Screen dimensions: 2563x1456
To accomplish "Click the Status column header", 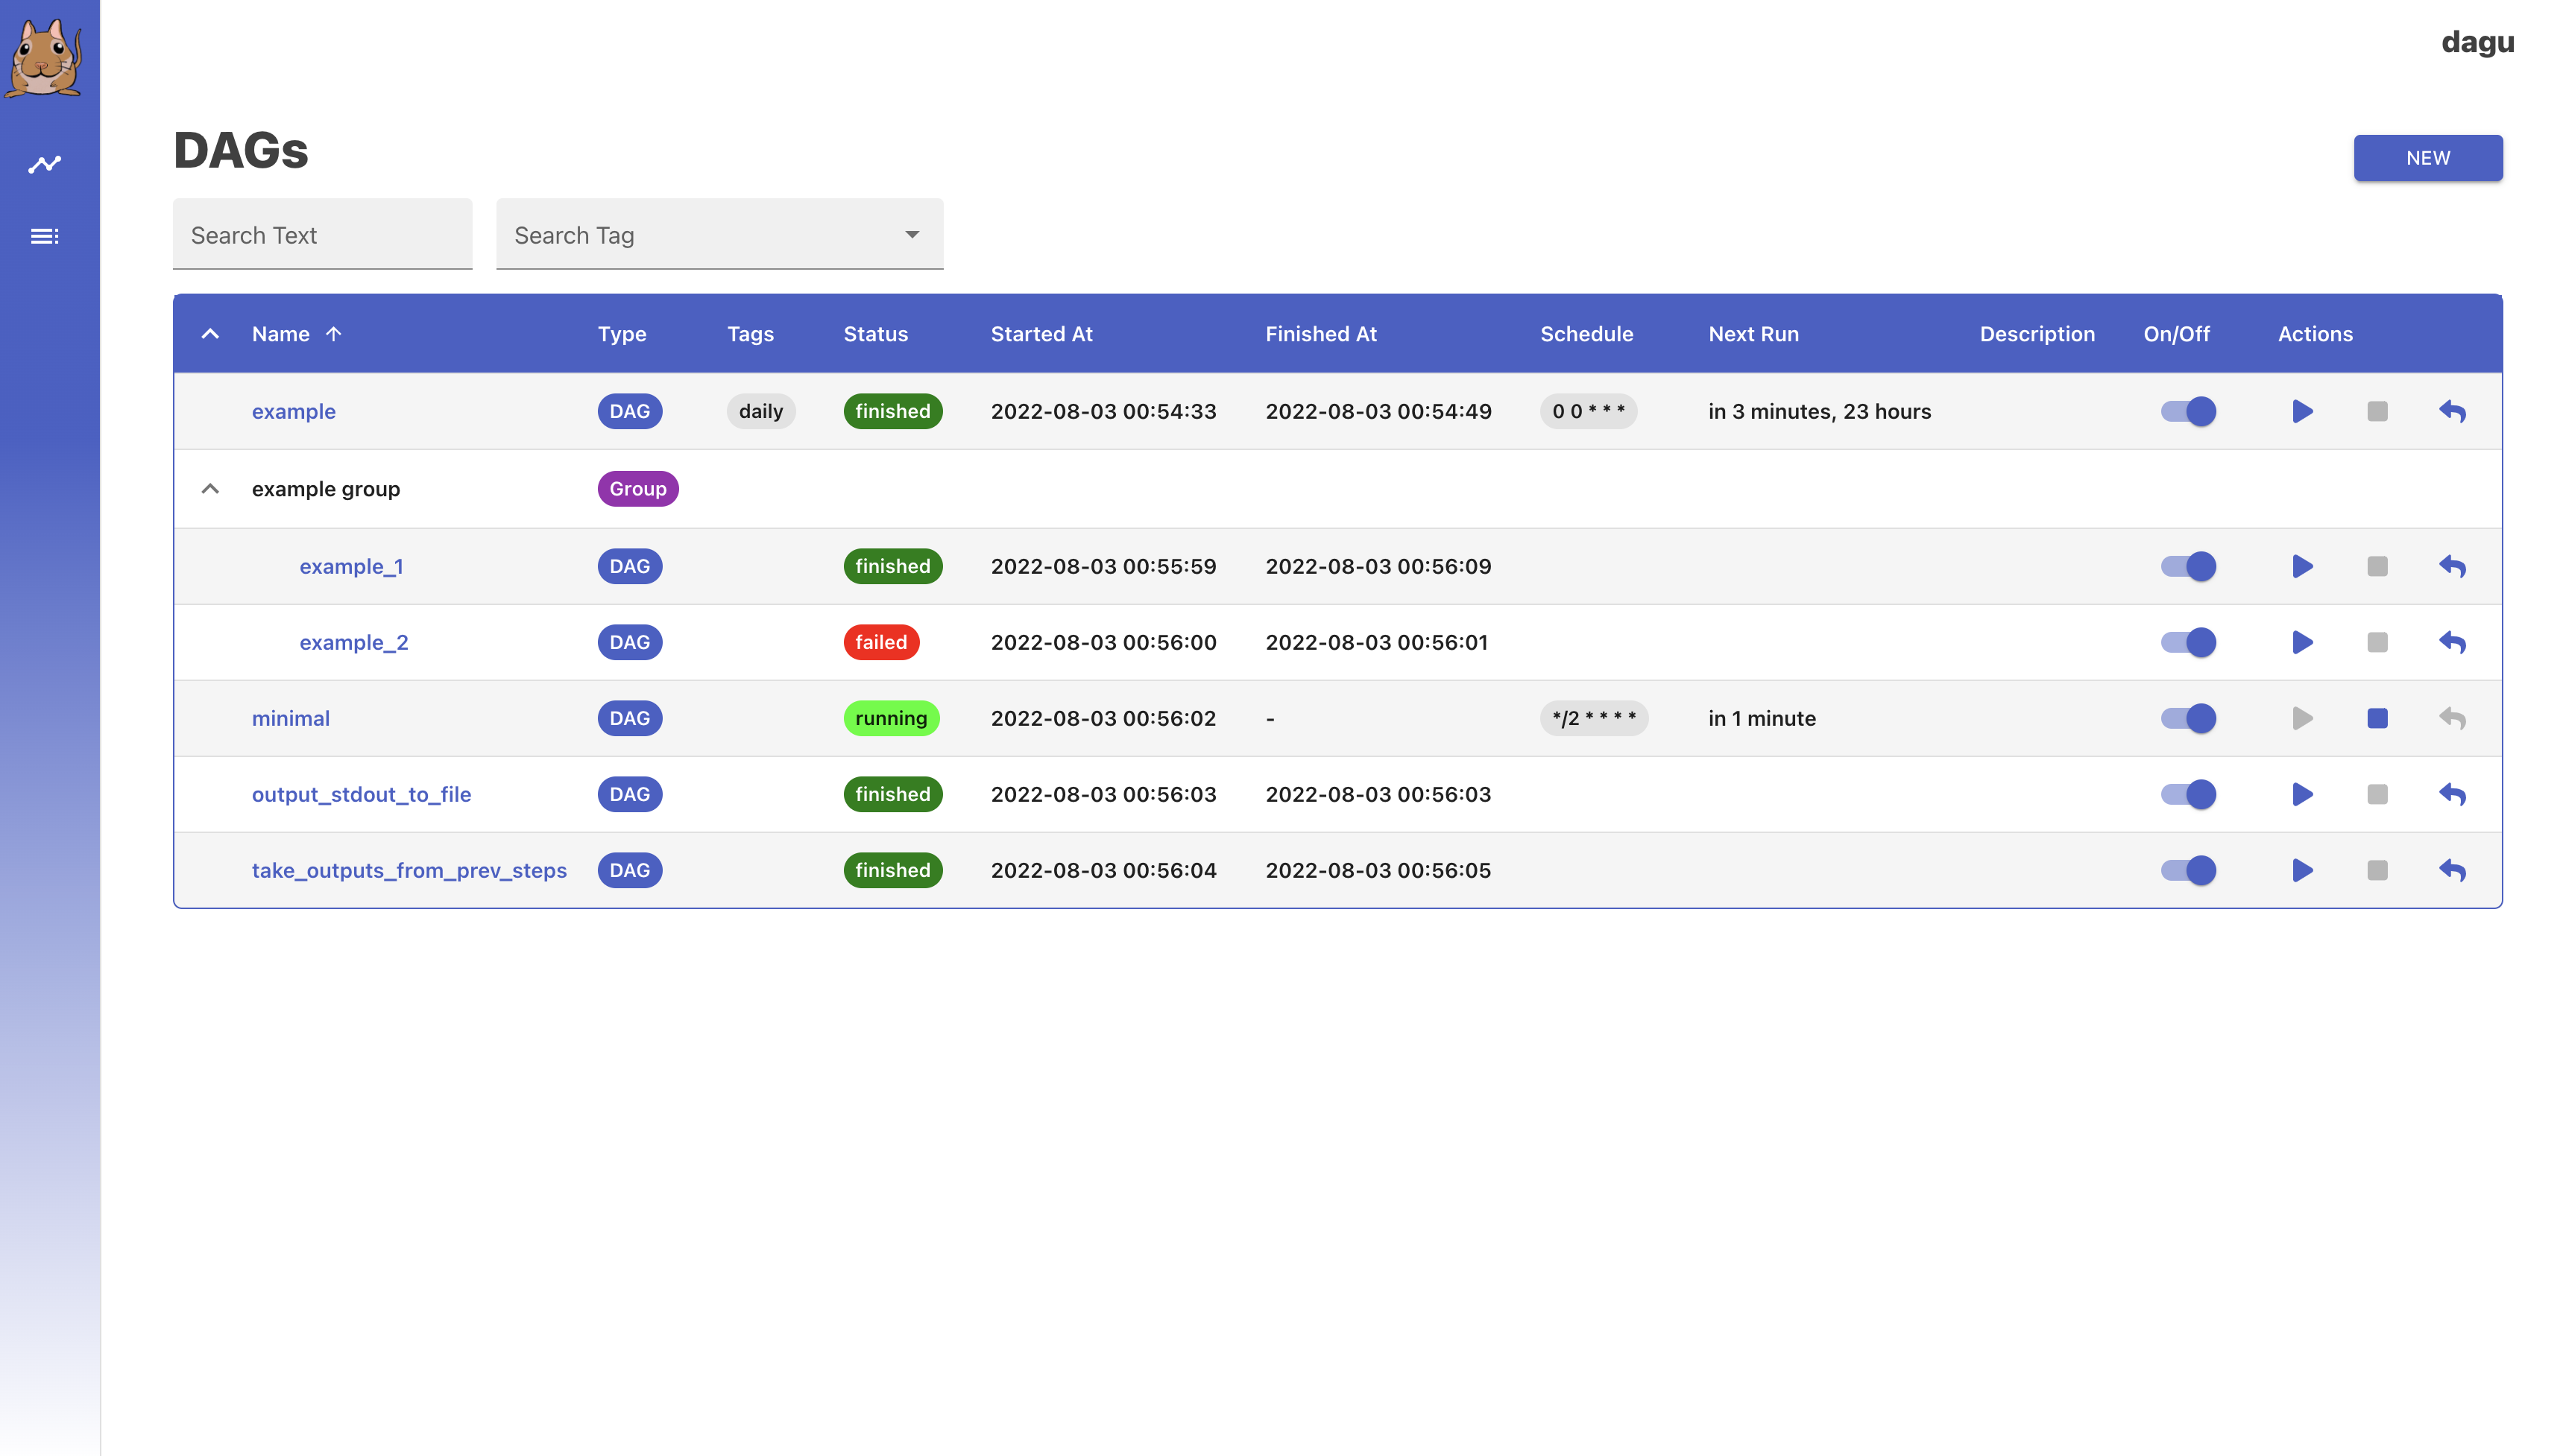I will (875, 334).
